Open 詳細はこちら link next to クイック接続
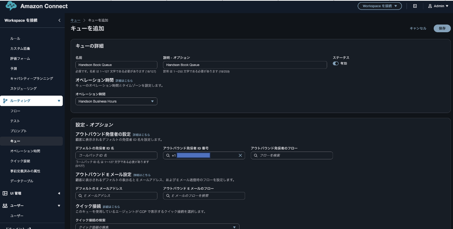This screenshot has width=453, height=229. click(x=111, y=206)
